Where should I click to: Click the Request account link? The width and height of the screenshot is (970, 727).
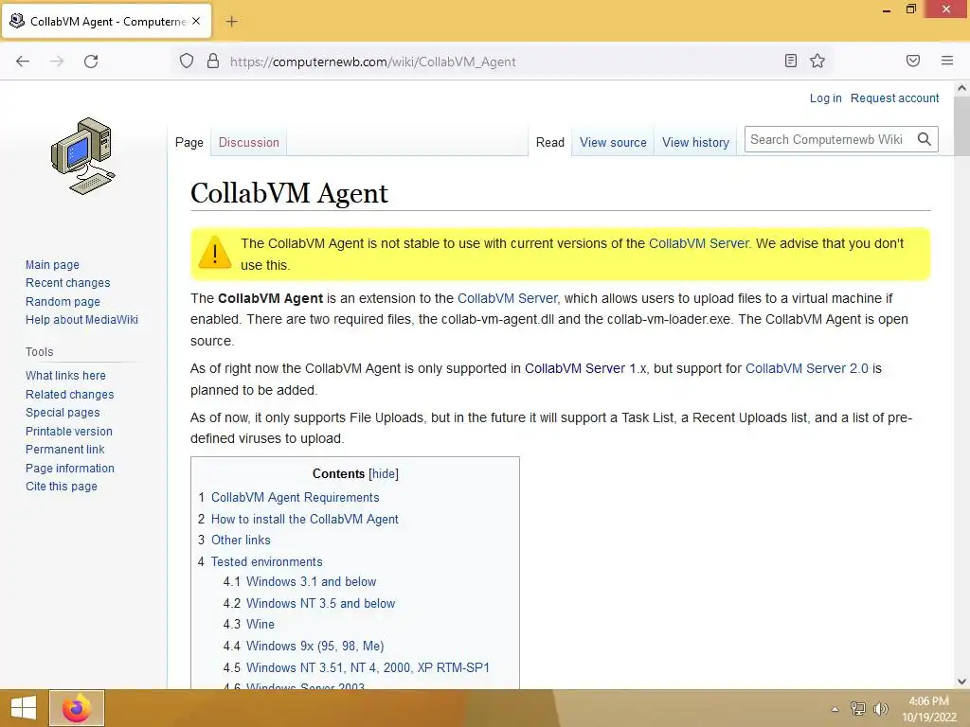click(x=894, y=98)
